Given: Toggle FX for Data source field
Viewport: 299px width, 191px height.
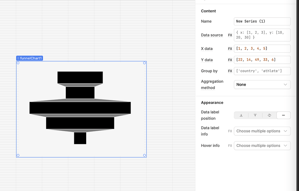Looking at the screenshot, I should [230, 35].
